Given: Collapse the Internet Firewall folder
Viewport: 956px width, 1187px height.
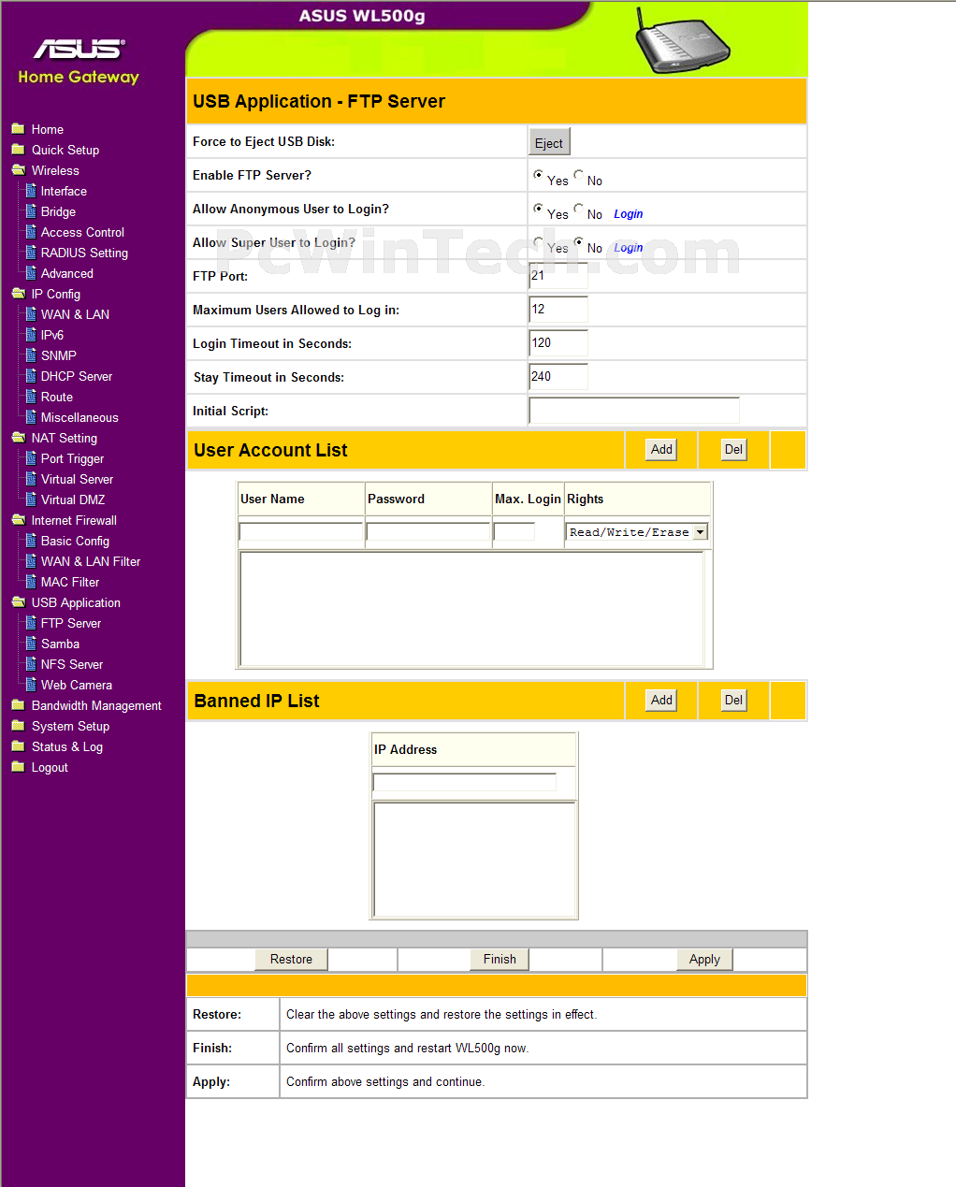Looking at the screenshot, I should pyautogui.click(x=18, y=520).
